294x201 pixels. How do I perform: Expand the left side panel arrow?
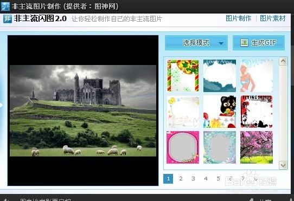click(1, 105)
